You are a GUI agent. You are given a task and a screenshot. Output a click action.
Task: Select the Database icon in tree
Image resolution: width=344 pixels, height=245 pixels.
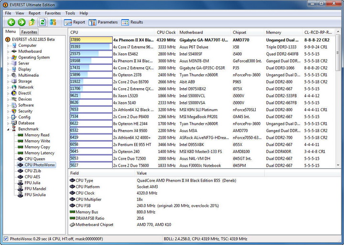tap(14, 123)
